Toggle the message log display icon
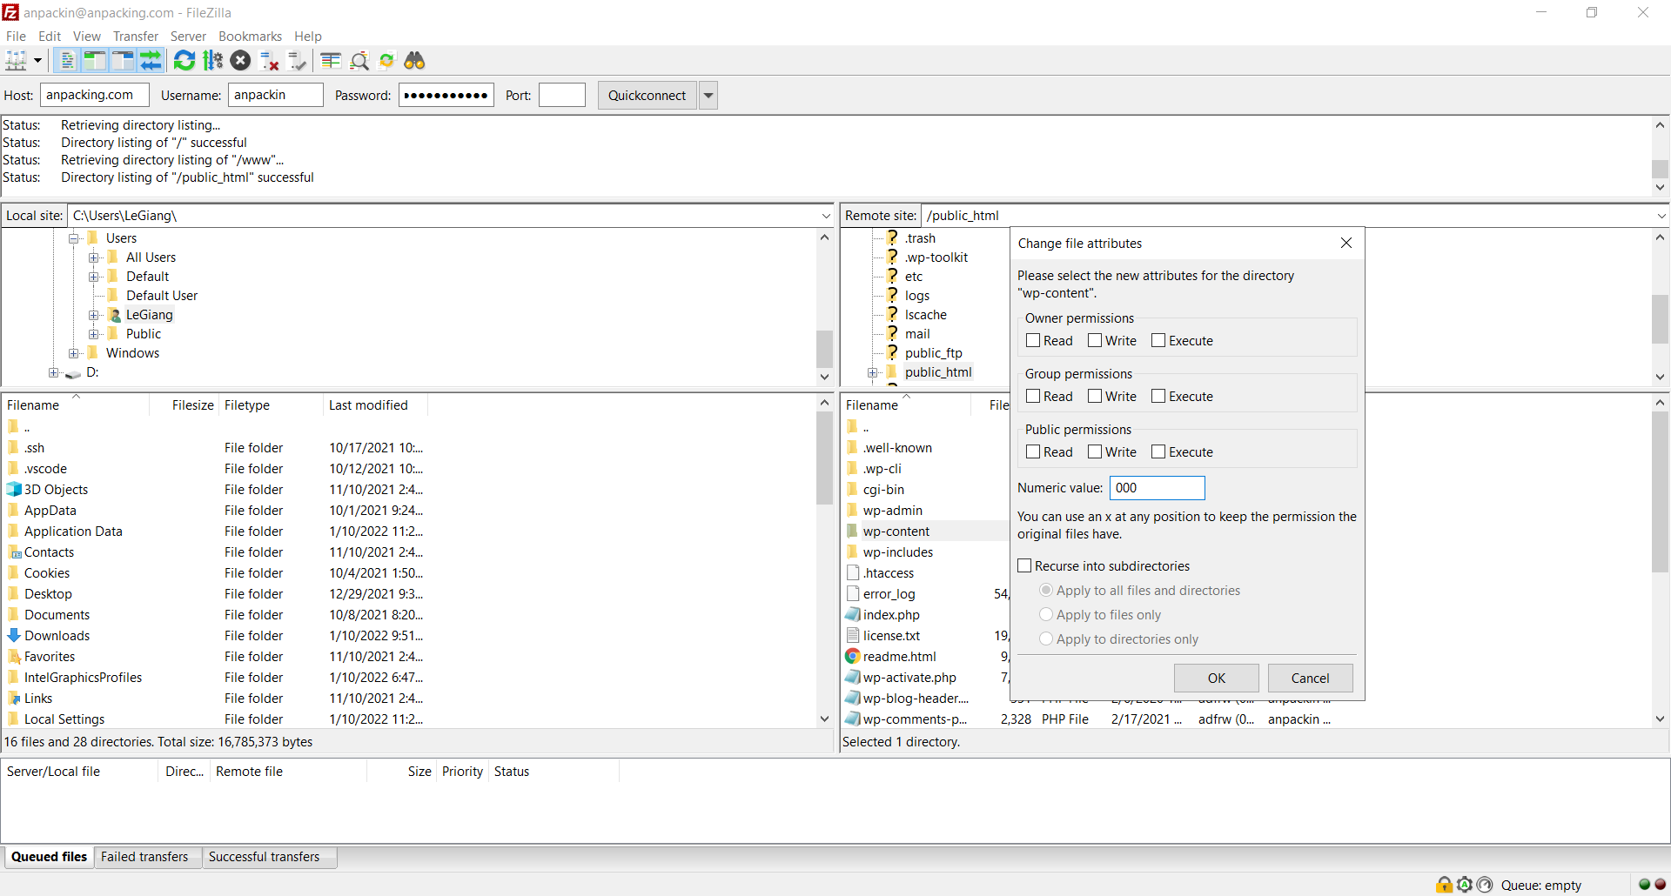 67,61
